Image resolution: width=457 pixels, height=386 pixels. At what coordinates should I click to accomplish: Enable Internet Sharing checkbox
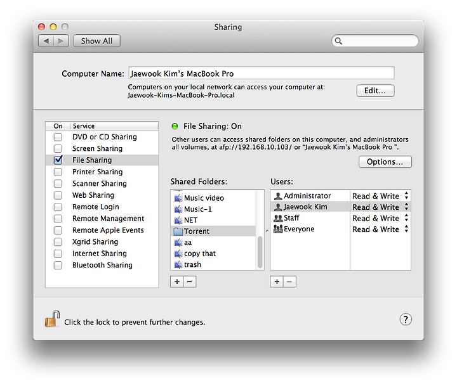58,254
